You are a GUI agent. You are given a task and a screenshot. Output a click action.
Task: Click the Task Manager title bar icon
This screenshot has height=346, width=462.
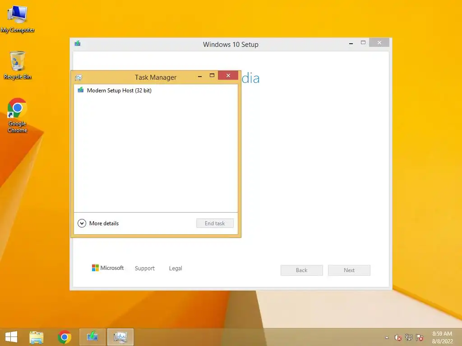[79, 77]
